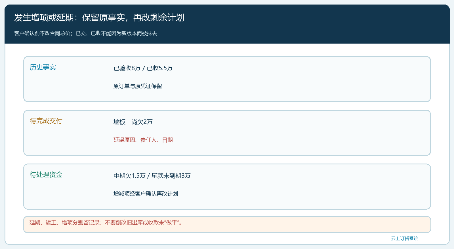This screenshot has width=454, height=249.
Task: Click the 待完成交付 section heading
Action: coord(46,121)
